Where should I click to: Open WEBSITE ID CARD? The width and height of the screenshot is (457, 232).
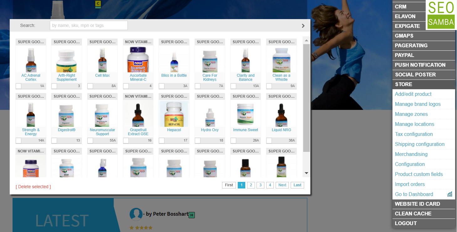tap(424, 204)
